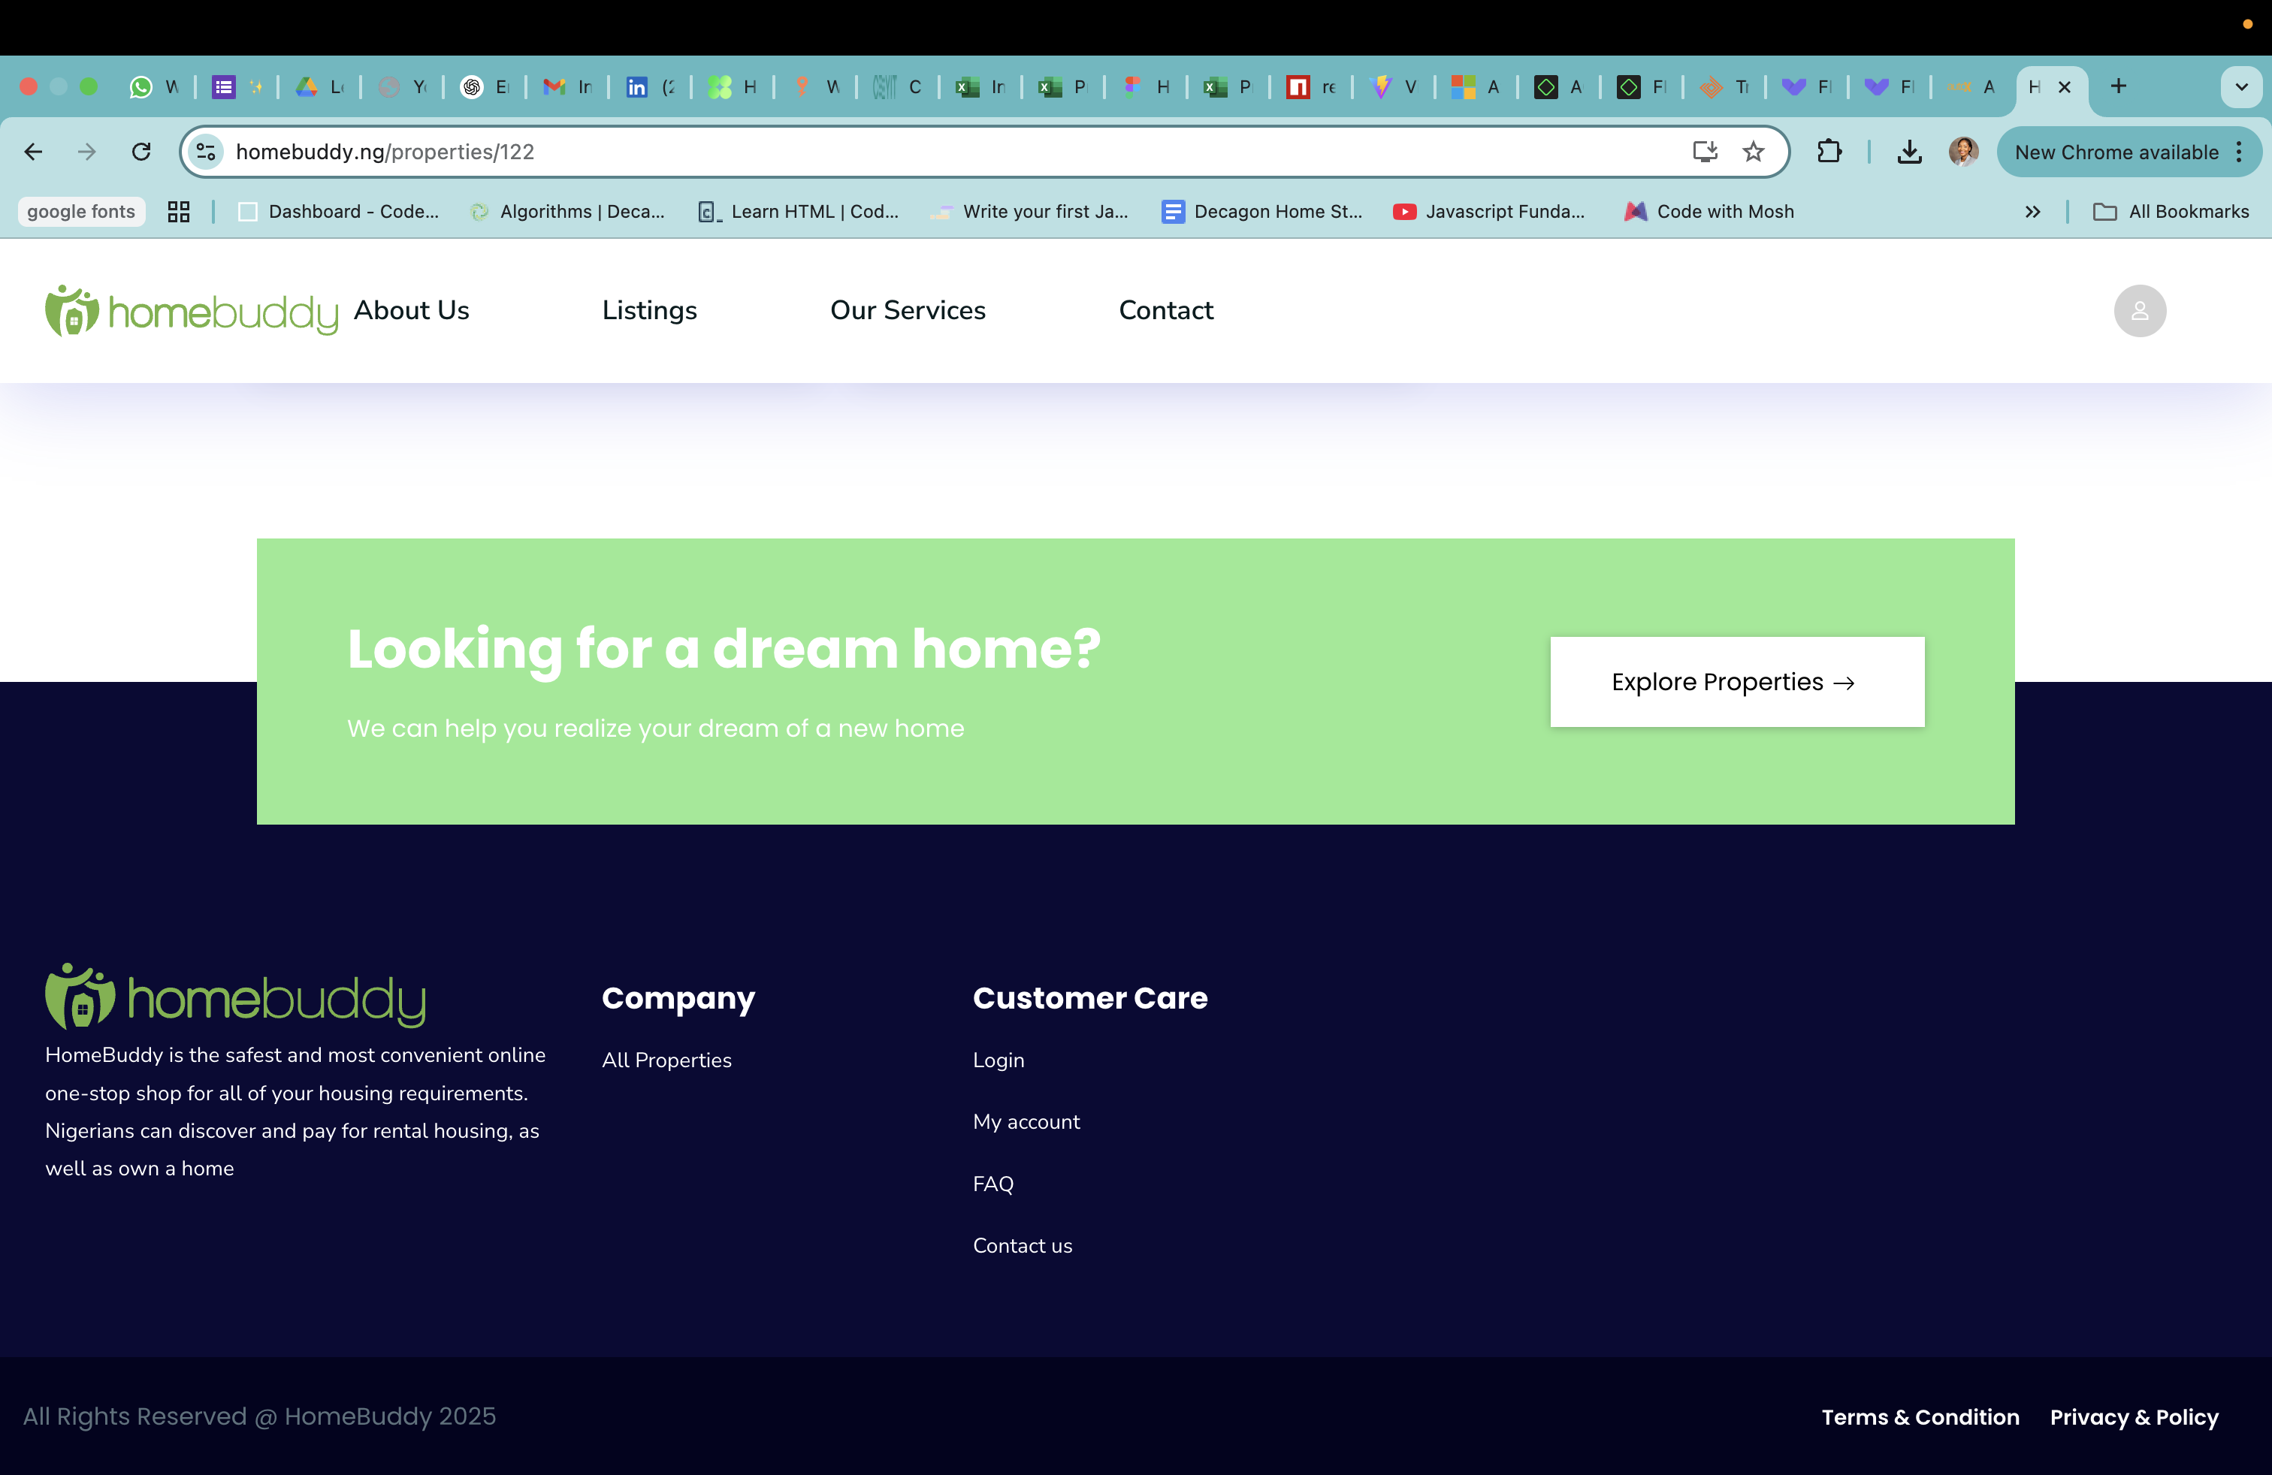Image resolution: width=2272 pixels, height=1475 pixels.
Task: Open the Chrome extensions puzzle icon
Action: pyautogui.click(x=1829, y=152)
